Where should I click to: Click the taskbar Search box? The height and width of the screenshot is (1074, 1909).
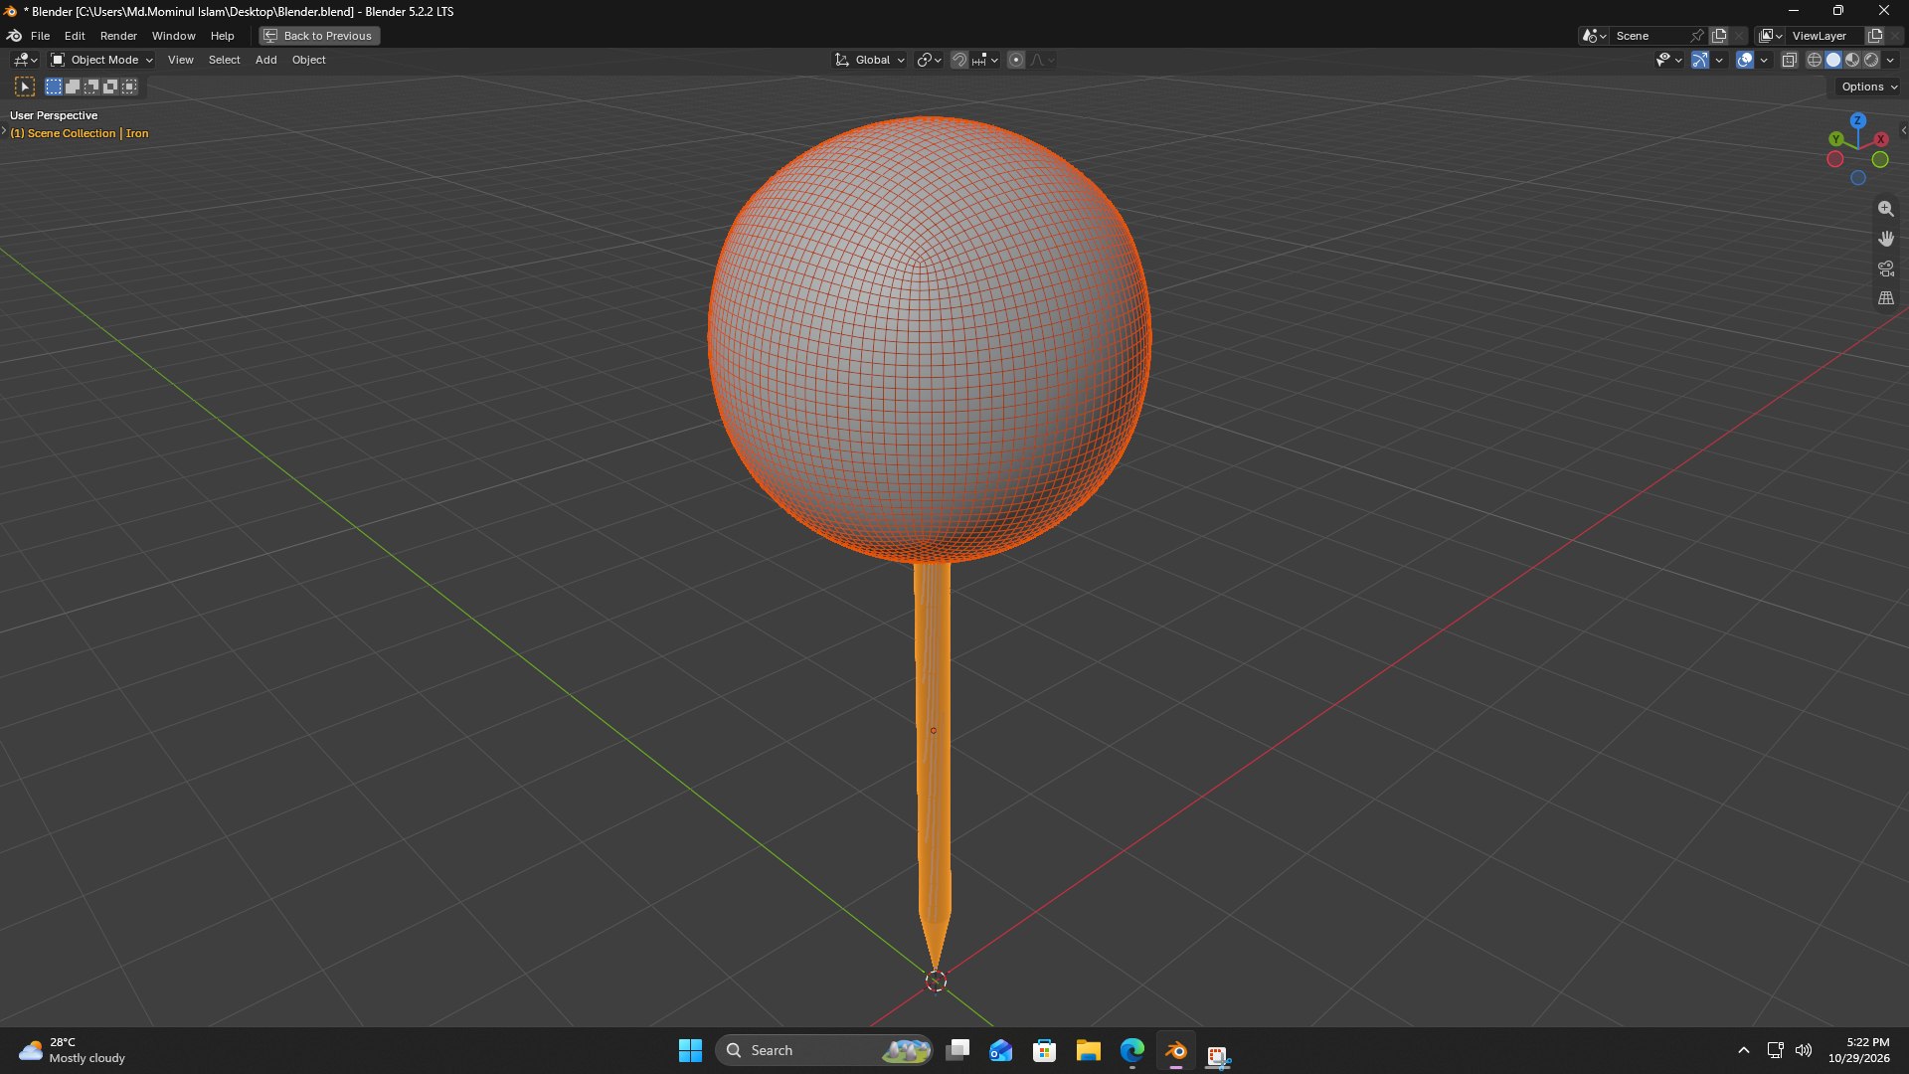click(x=824, y=1050)
